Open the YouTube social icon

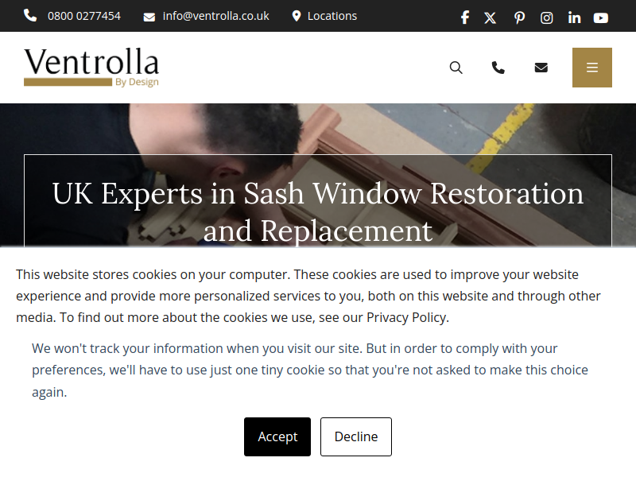click(601, 17)
